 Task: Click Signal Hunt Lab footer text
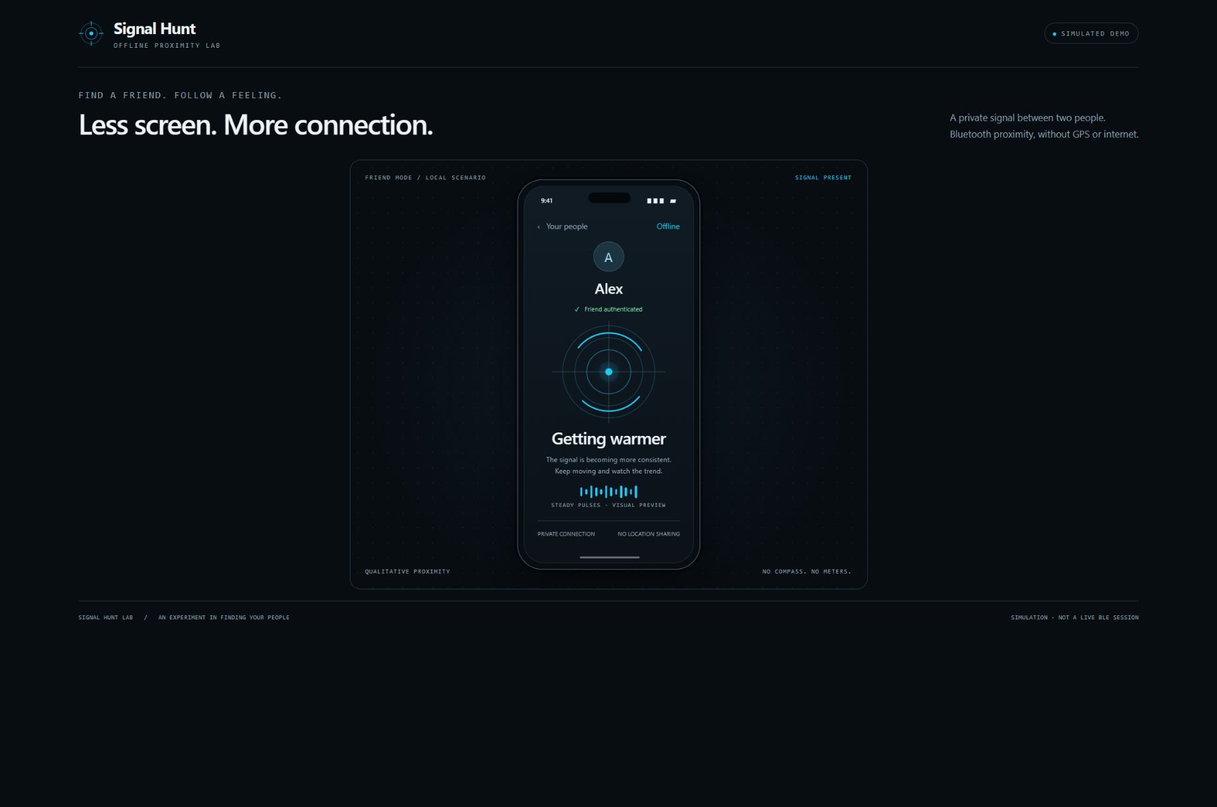106,617
